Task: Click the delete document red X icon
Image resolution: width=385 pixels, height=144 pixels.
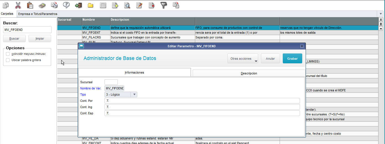Action: 151,5
